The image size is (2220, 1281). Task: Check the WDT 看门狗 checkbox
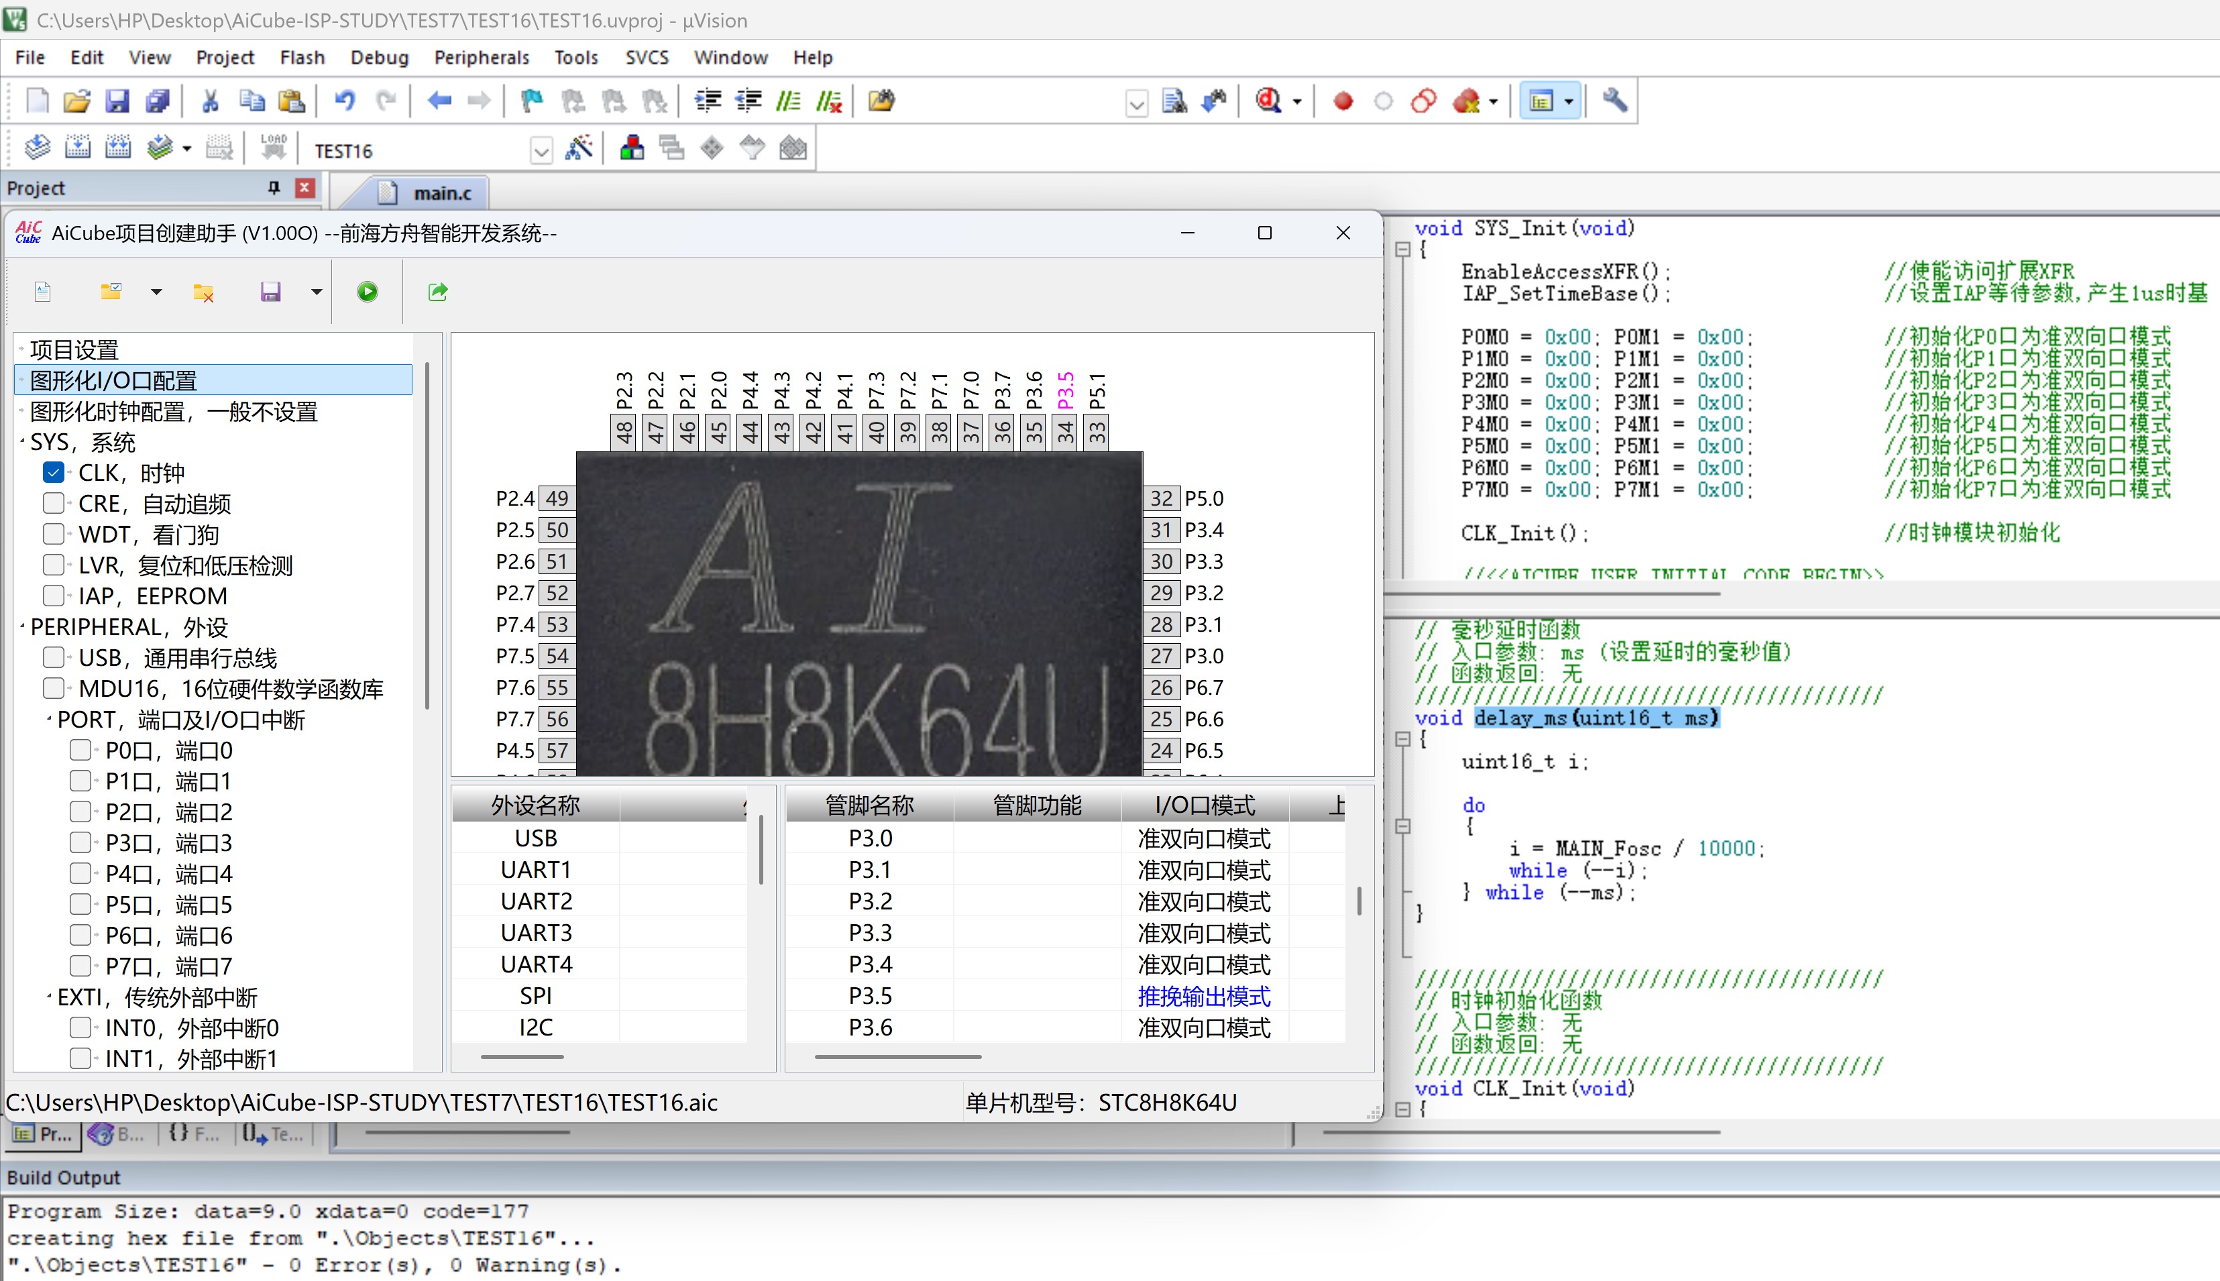pyautogui.click(x=54, y=534)
